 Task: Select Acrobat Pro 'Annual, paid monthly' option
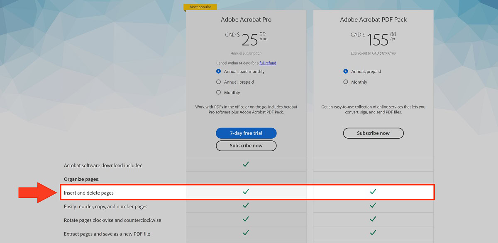[219, 72]
